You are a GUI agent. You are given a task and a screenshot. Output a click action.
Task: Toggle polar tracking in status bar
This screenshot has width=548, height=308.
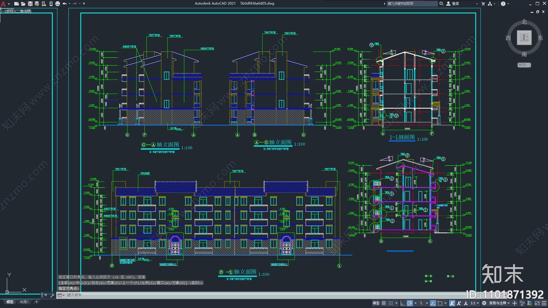[410, 303]
